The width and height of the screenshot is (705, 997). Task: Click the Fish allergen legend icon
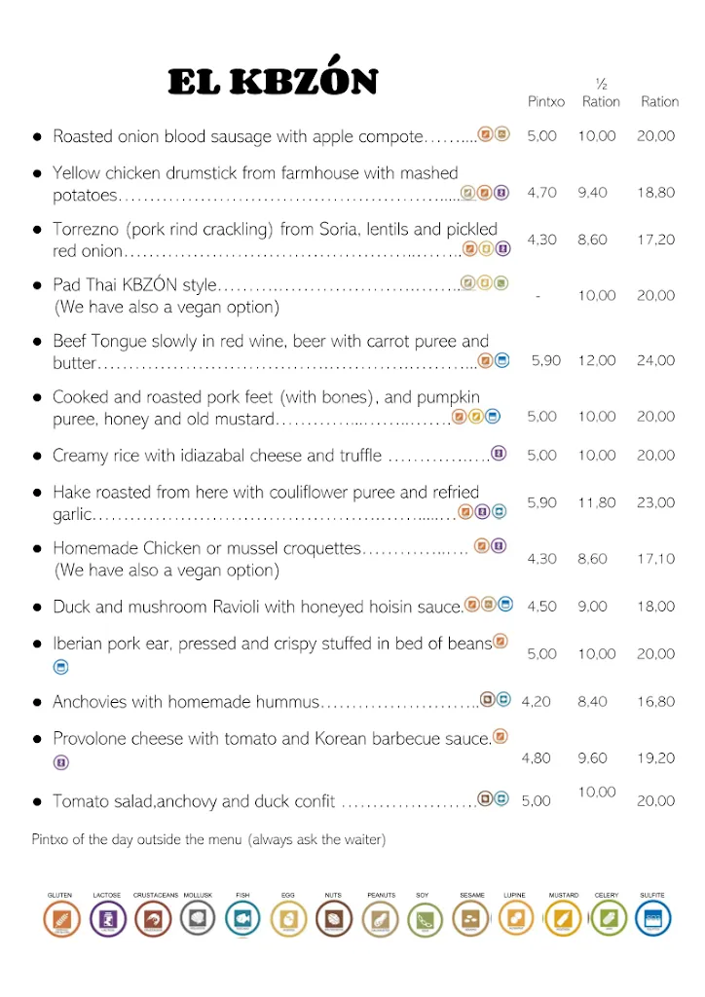(x=243, y=918)
